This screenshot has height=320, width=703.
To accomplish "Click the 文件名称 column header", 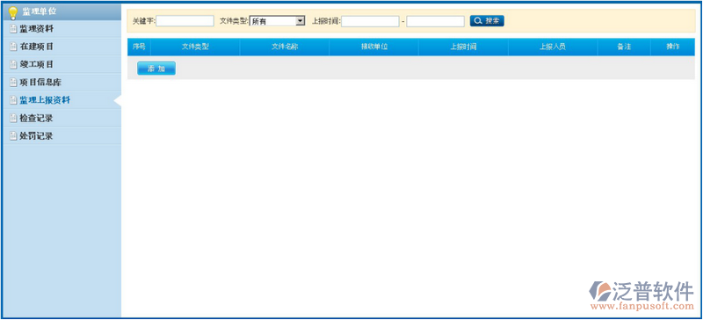I will pos(284,47).
